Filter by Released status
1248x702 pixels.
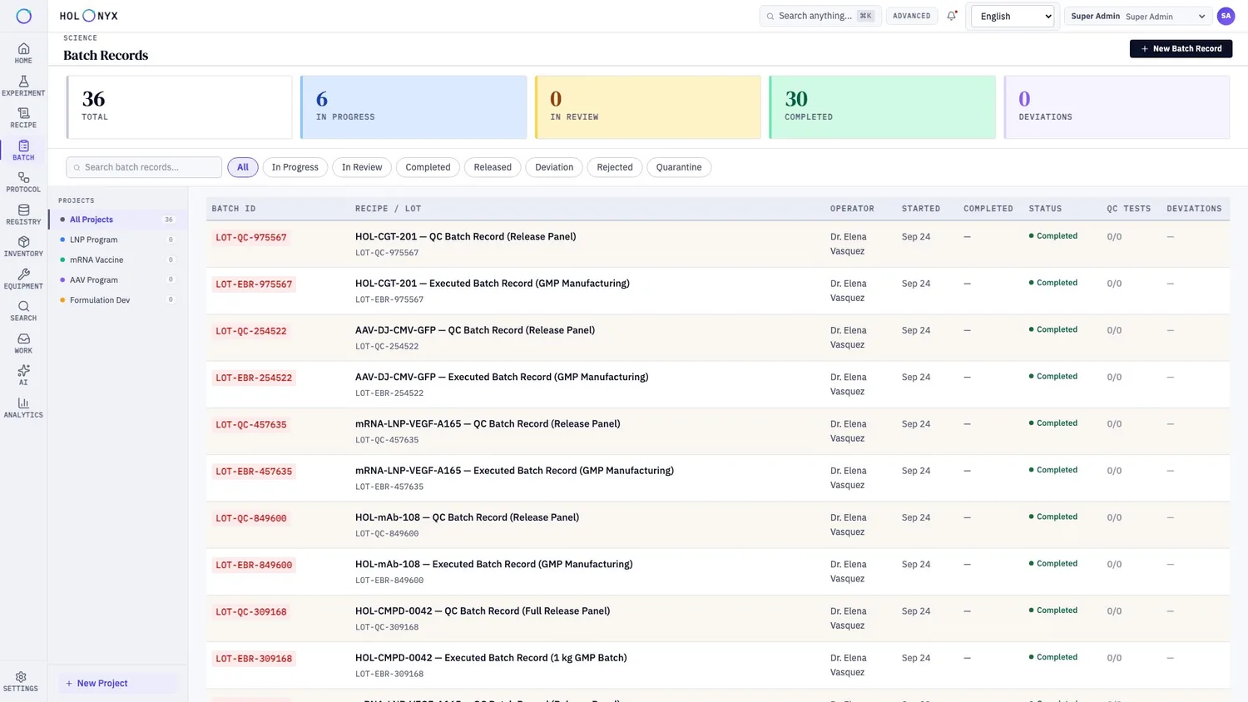point(493,167)
